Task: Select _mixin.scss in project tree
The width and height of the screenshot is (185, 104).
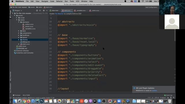Action: [28, 27]
